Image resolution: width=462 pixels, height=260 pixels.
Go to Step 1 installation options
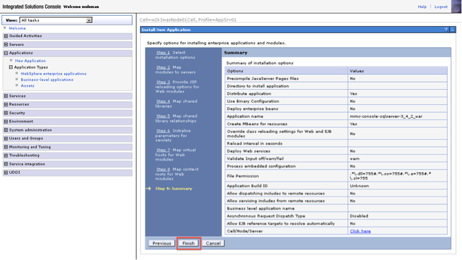pyautogui.click(x=163, y=52)
